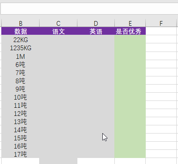Viewport: 178px width, 164px height.
Task: Select column C header
Action: coord(58,23)
